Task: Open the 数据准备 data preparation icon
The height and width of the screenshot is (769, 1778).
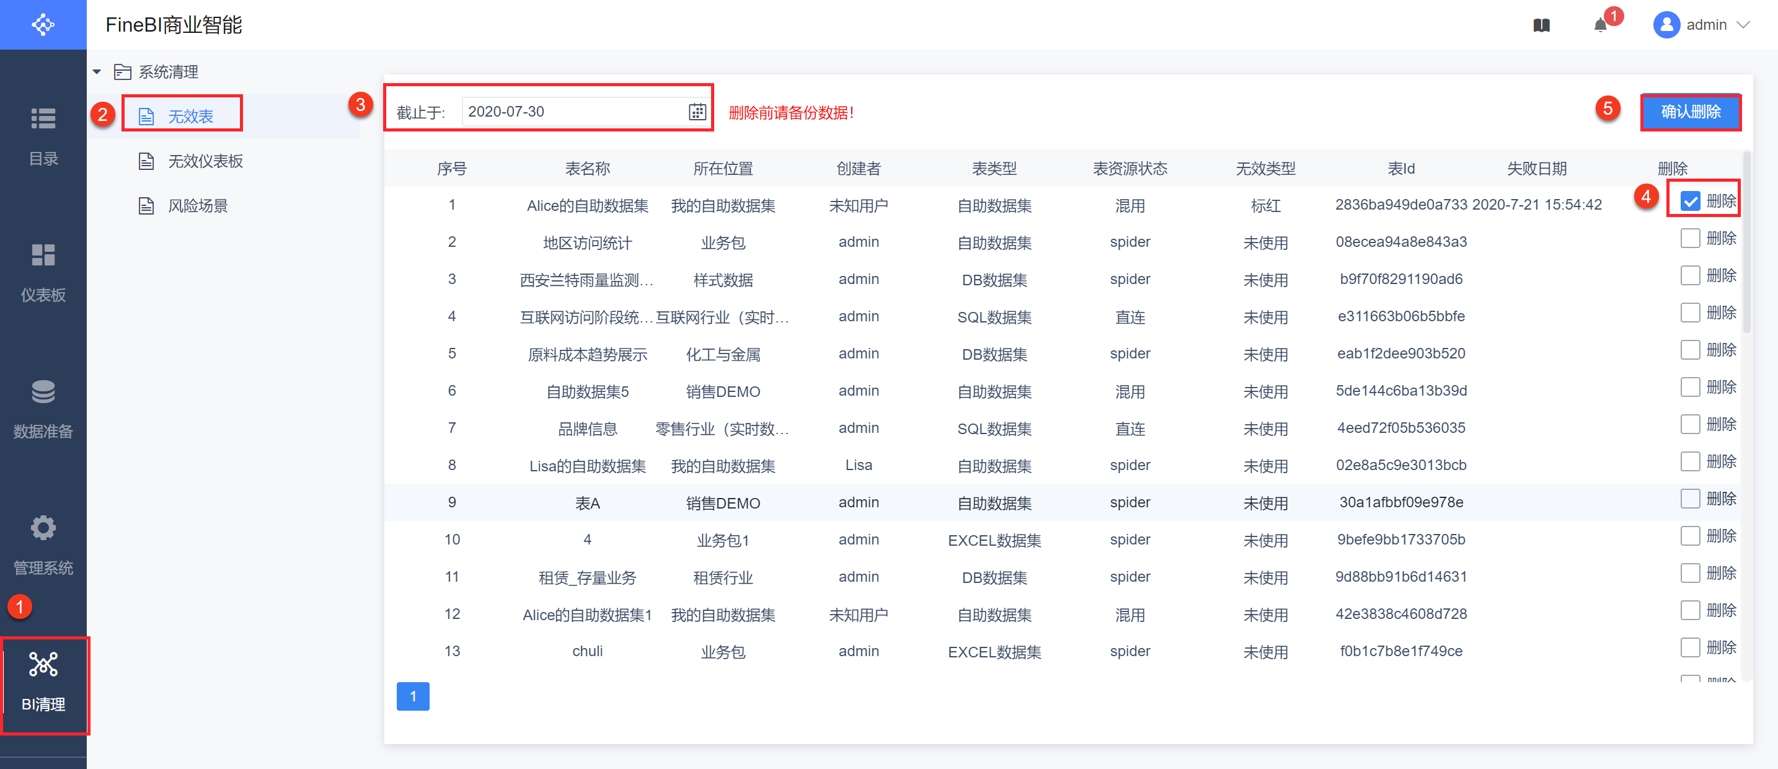Action: [x=43, y=392]
